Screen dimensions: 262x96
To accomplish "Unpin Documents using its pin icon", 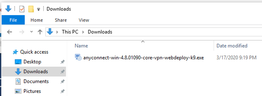I will point(62,81).
